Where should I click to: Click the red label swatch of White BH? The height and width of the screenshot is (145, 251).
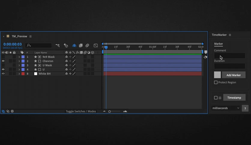point(23,74)
